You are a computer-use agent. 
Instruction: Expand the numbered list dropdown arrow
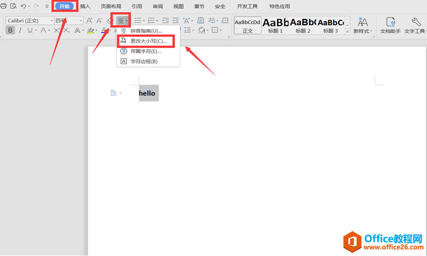(x=157, y=21)
